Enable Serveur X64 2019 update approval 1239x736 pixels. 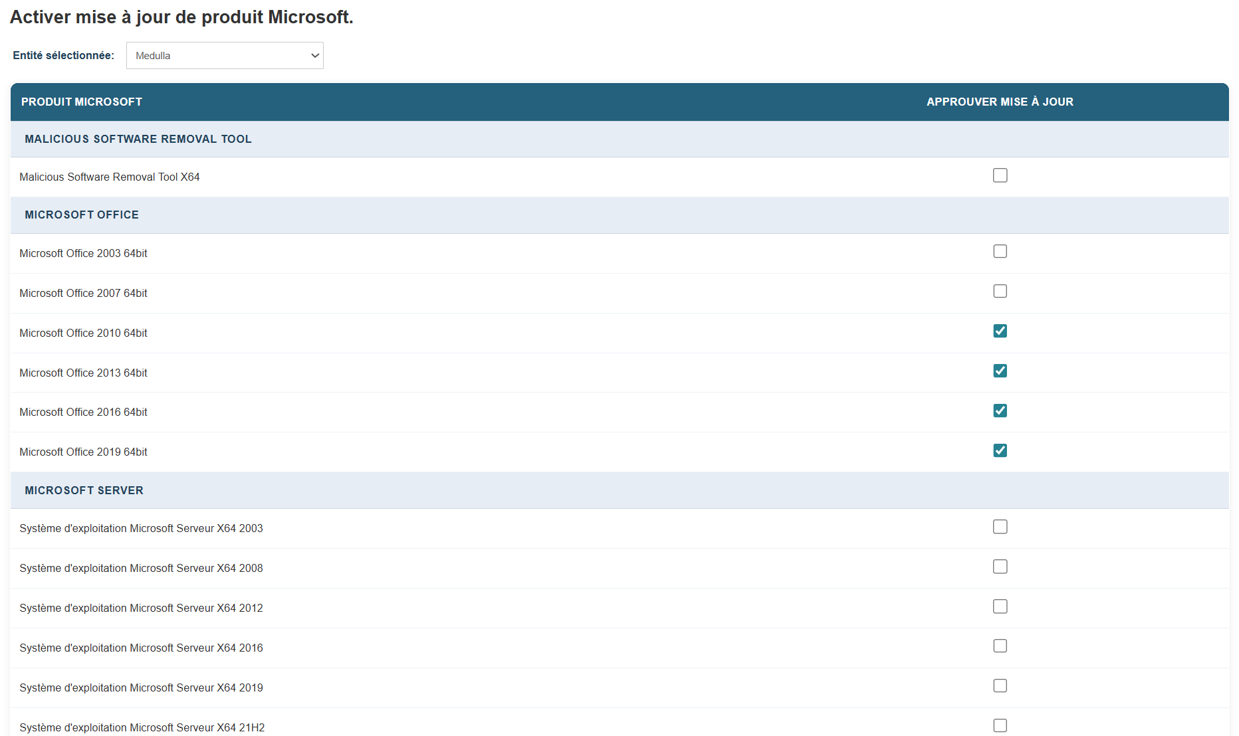(1000, 686)
